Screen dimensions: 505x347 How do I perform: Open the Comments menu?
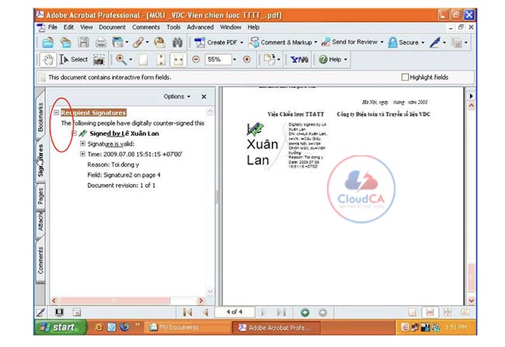click(x=146, y=27)
